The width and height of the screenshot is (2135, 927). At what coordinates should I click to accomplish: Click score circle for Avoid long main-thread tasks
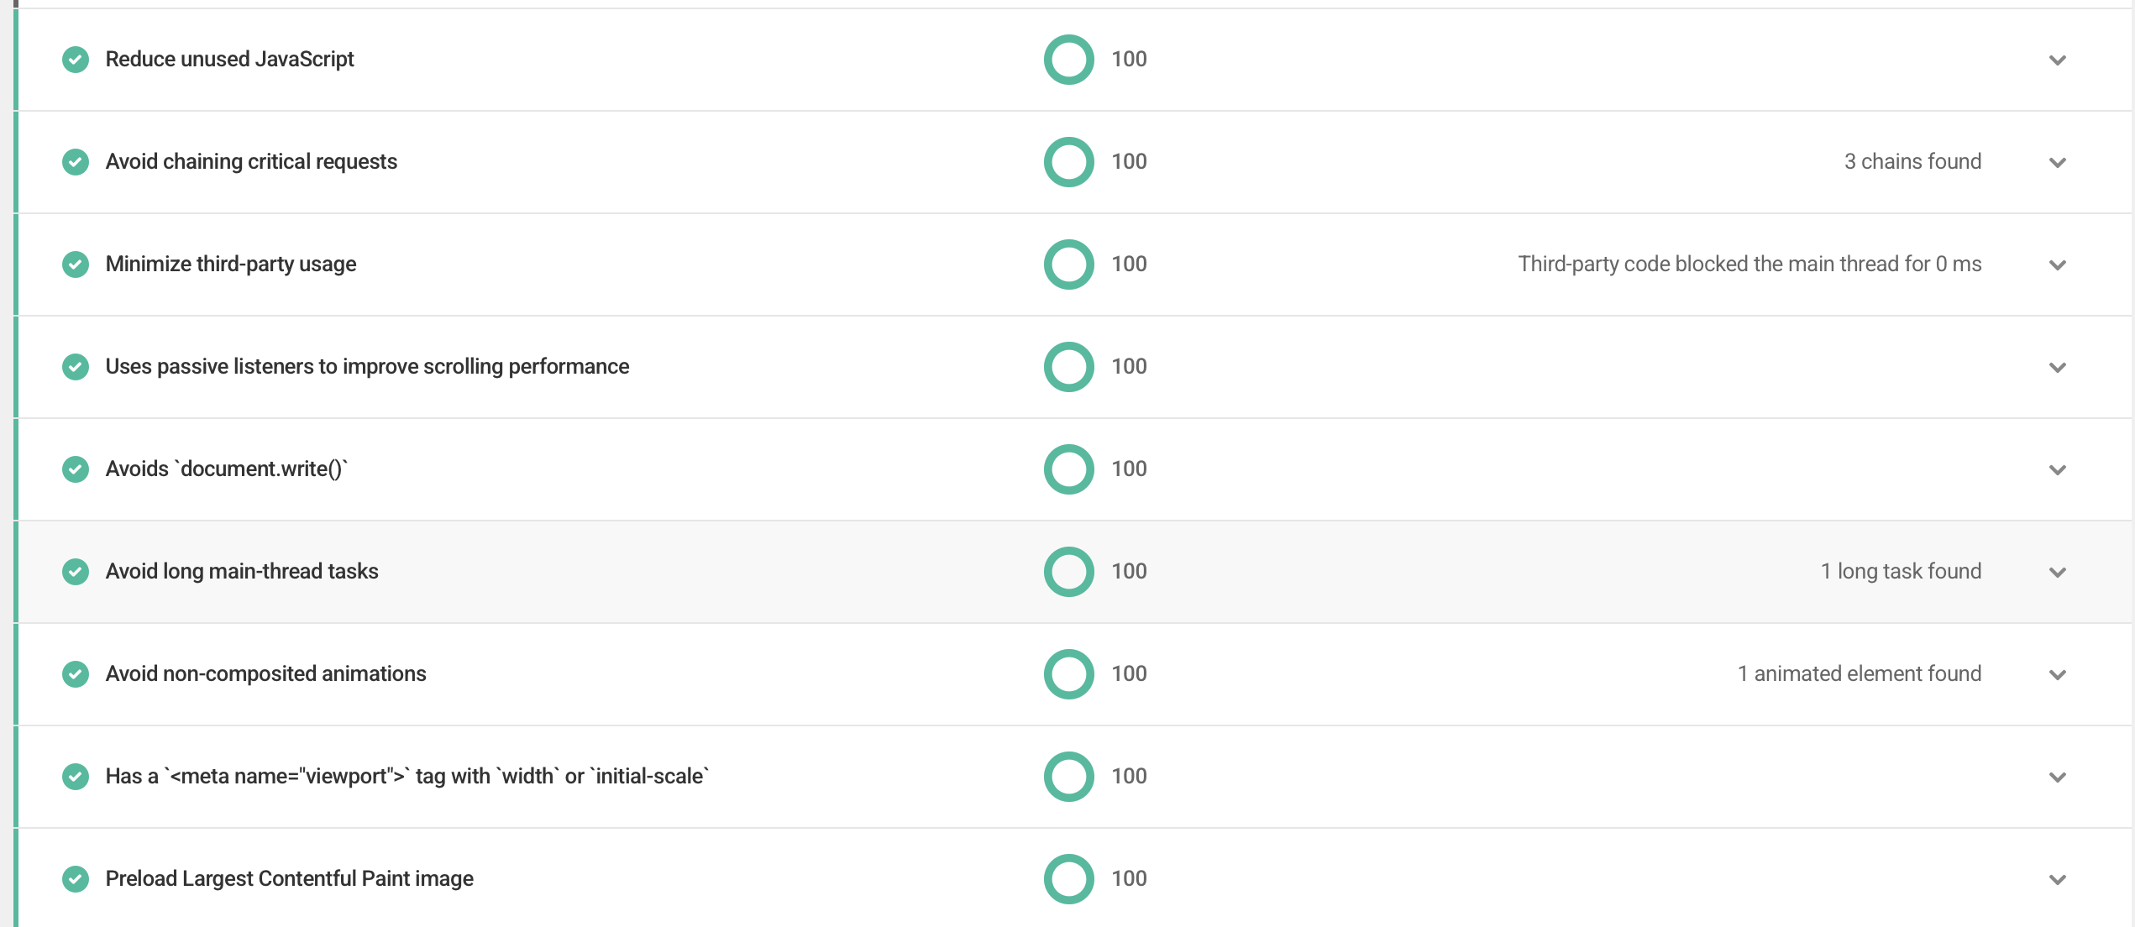[x=1068, y=572]
